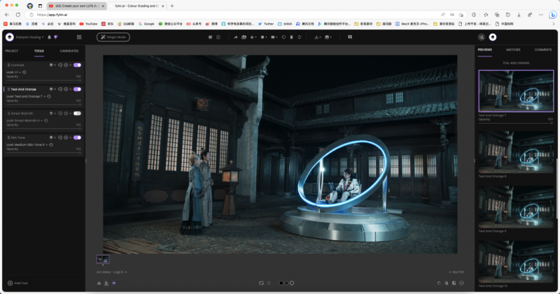The width and height of the screenshot is (560, 294).
Task: Remove the Smart Warmth tool icon
Action: 66,113
